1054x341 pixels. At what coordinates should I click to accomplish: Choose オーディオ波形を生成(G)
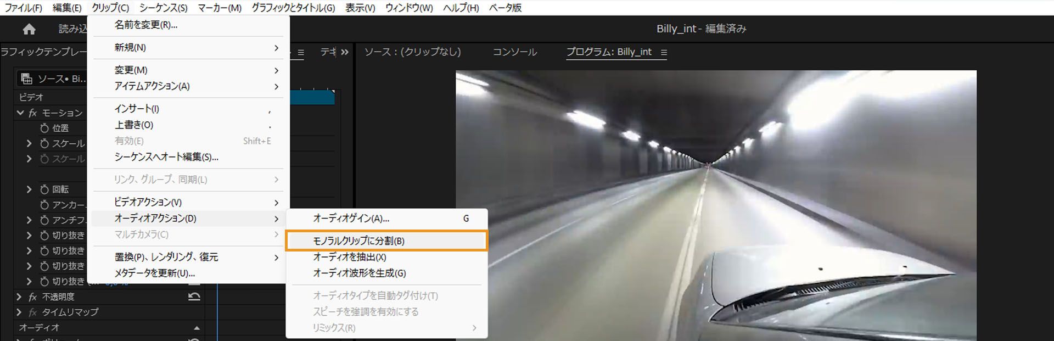(x=386, y=273)
